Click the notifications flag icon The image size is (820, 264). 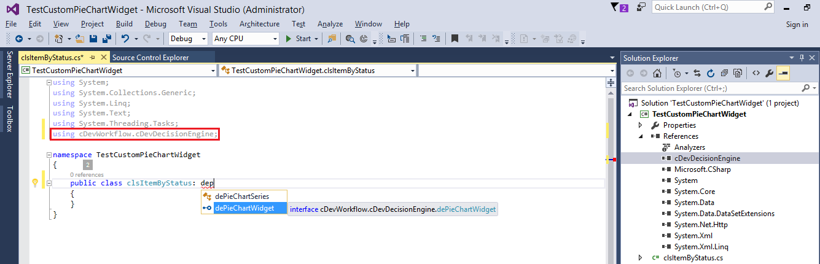(x=616, y=7)
